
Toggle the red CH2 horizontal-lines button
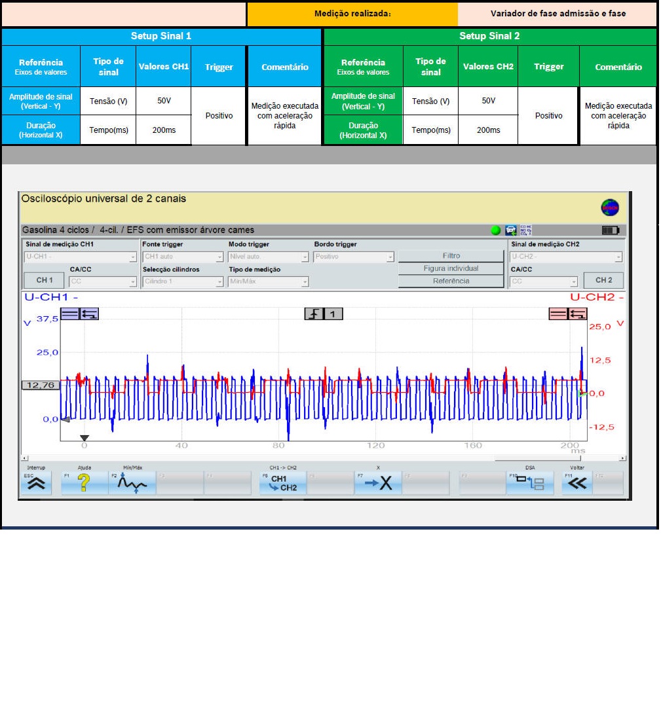point(558,314)
